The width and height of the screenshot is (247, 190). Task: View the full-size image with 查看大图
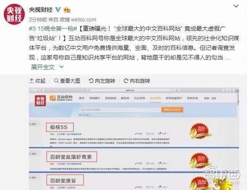pyautogui.click(x=67, y=81)
